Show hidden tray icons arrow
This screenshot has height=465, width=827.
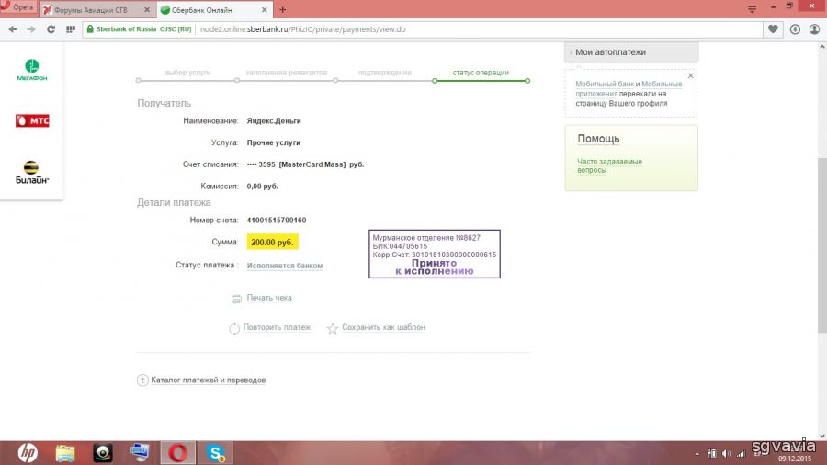[x=697, y=454]
